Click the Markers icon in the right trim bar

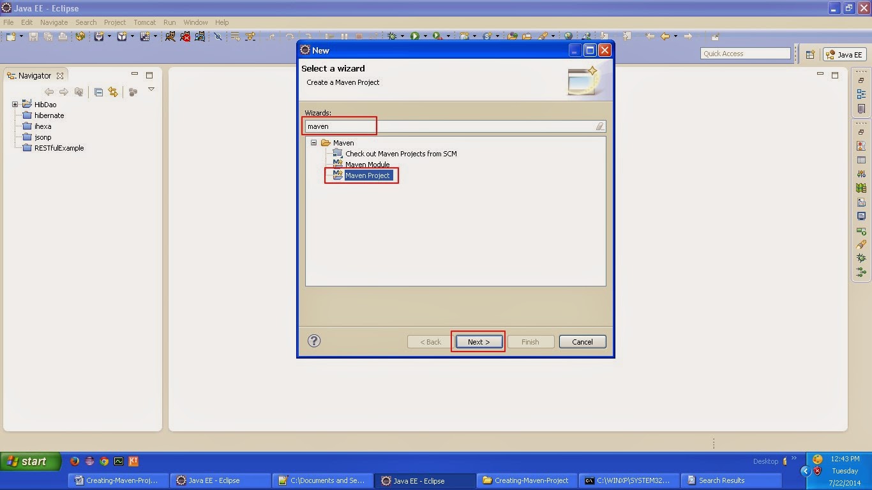coord(861,145)
